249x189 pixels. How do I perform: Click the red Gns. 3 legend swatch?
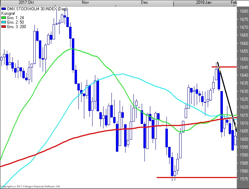pyautogui.click(x=3, y=26)
